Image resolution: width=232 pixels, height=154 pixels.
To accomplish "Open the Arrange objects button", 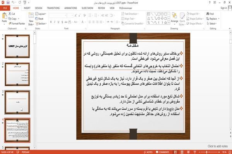I will 174,18.
